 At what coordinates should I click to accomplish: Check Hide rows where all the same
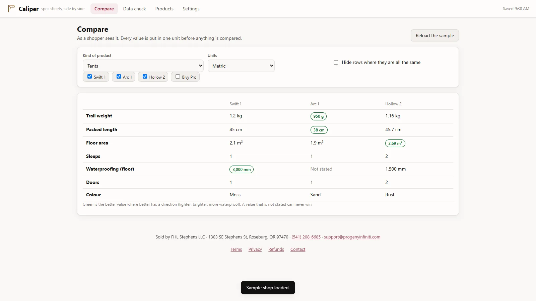coord(336,63)
